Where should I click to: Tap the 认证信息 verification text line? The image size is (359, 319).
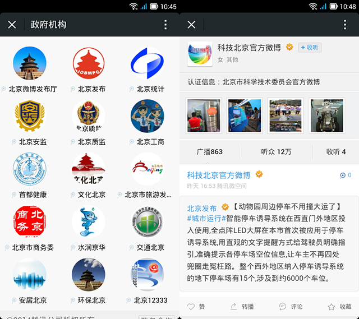pos(254,82)
